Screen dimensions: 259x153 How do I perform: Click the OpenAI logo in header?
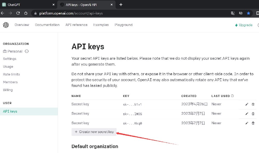point(6,25)
